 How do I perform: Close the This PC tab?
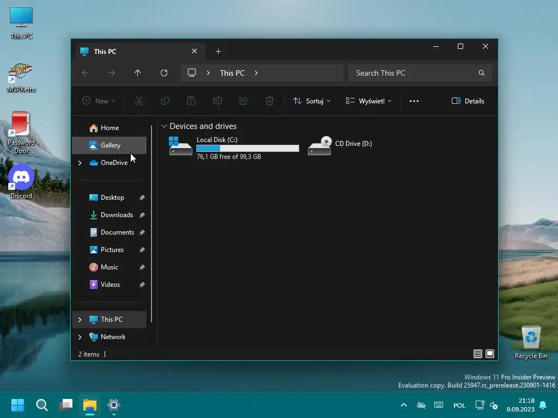pos(195,51)
